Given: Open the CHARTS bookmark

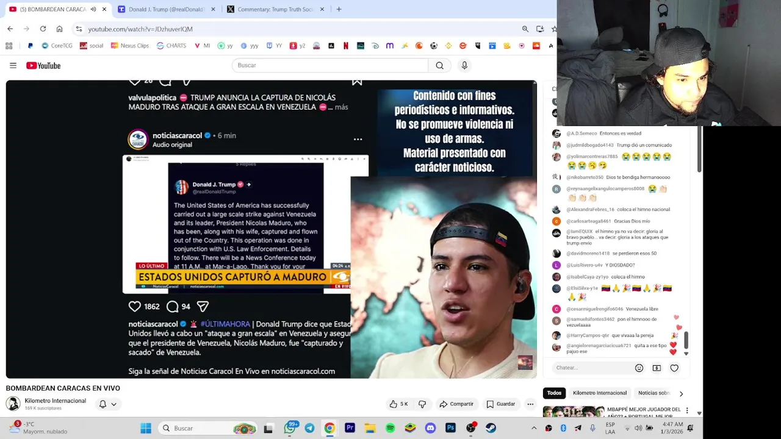Looking at the screenshot, I should pos(171,46).
